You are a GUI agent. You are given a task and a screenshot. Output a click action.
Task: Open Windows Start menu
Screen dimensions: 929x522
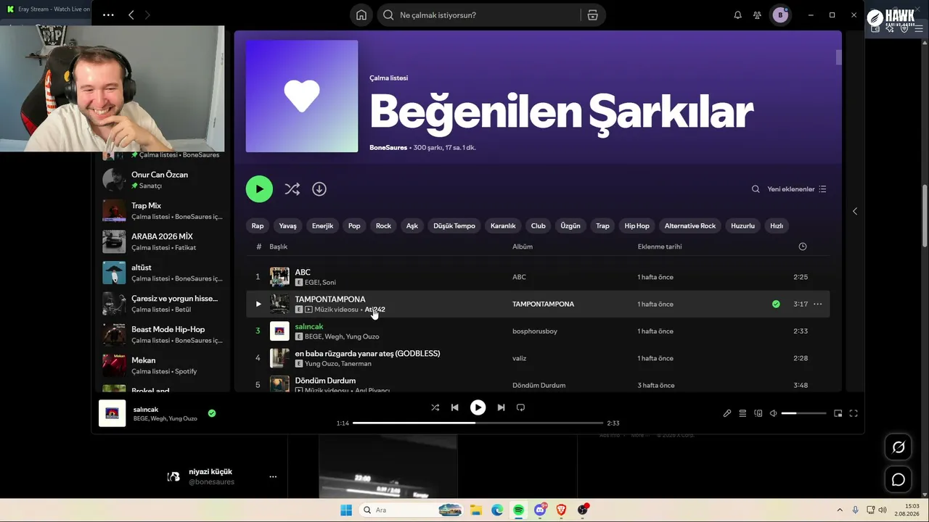coord(345,510)
